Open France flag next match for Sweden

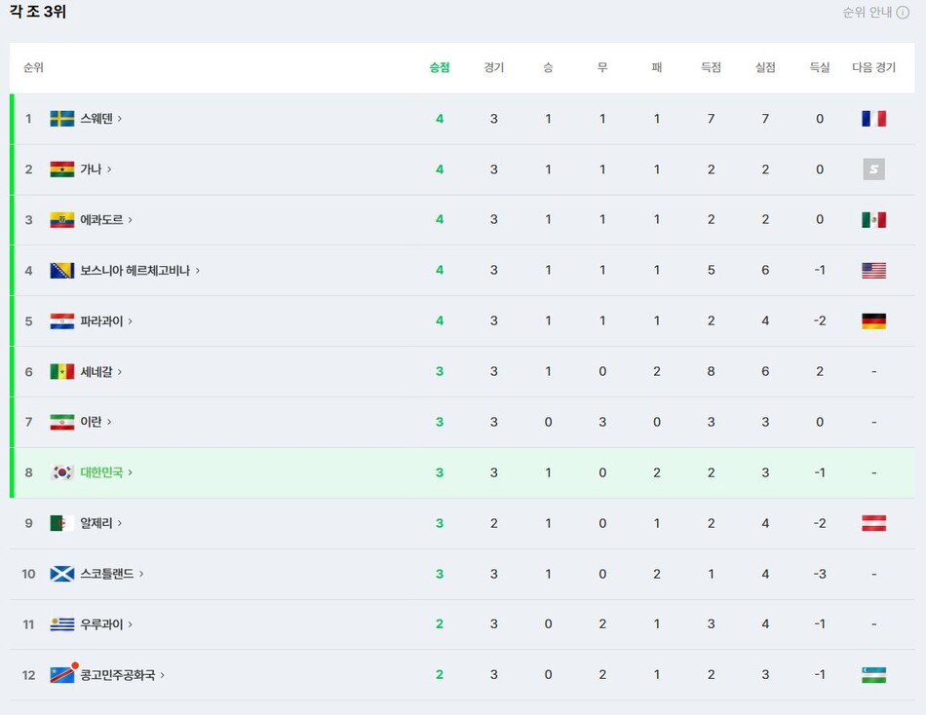(873, 119)
